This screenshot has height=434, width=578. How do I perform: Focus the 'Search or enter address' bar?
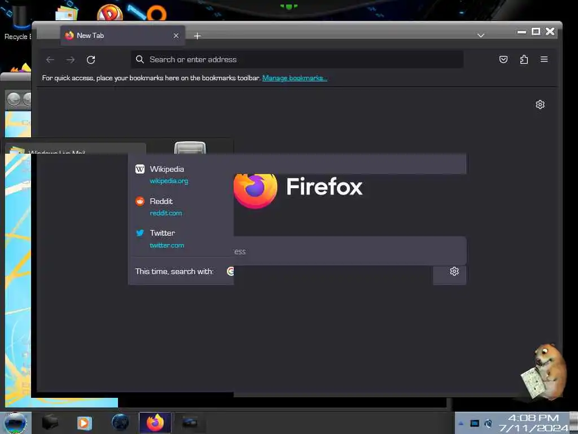coord(297,59)
